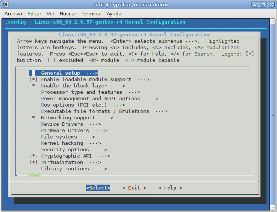The width and height of the screenshot is (277, 212).
Task: Click the terminal icon in title bar
Action: [x=5, y=5]
